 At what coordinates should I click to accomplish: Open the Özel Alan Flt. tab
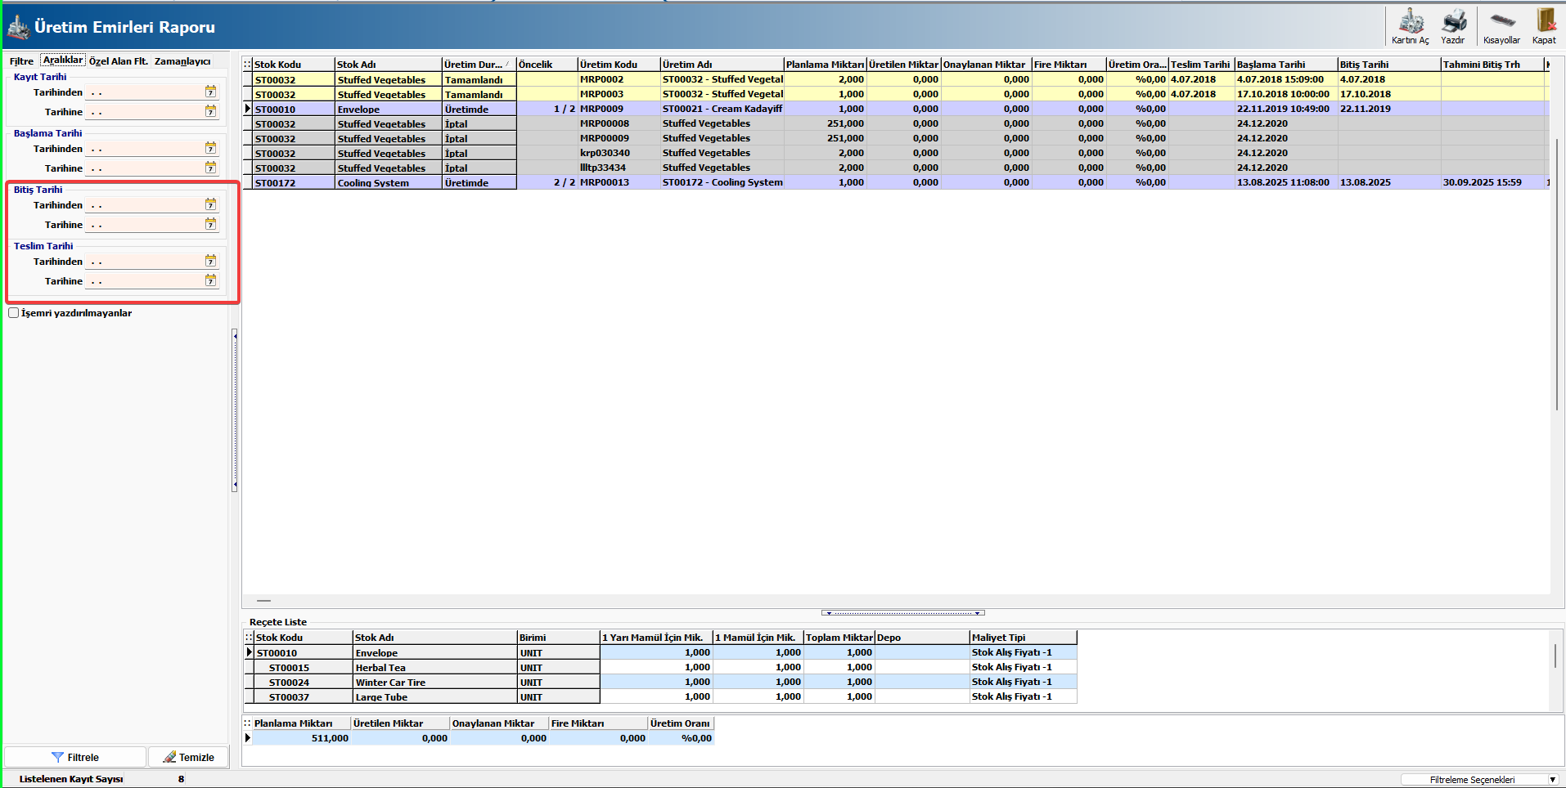tap(119, 61)
